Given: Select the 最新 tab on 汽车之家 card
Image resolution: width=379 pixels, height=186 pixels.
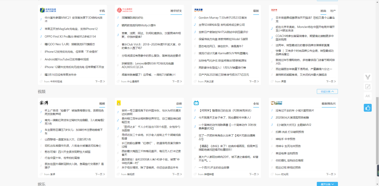Looking at the screenshot, I should click(x=256, y=11).
